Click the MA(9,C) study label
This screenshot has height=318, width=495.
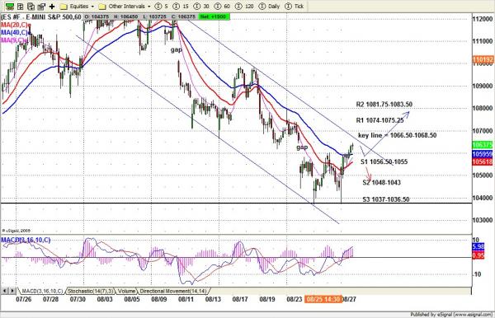[x=14, y=40]
